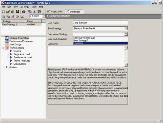The image size is (163, 123).
Task: Open a project with the folder icon
Action: tap(8, 11)
